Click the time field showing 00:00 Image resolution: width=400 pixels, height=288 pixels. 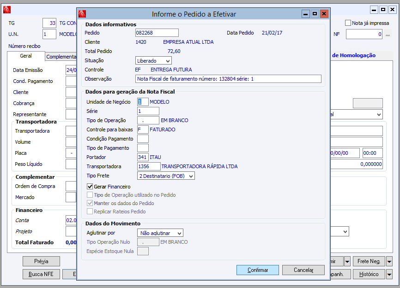click(x=373, y=153)
